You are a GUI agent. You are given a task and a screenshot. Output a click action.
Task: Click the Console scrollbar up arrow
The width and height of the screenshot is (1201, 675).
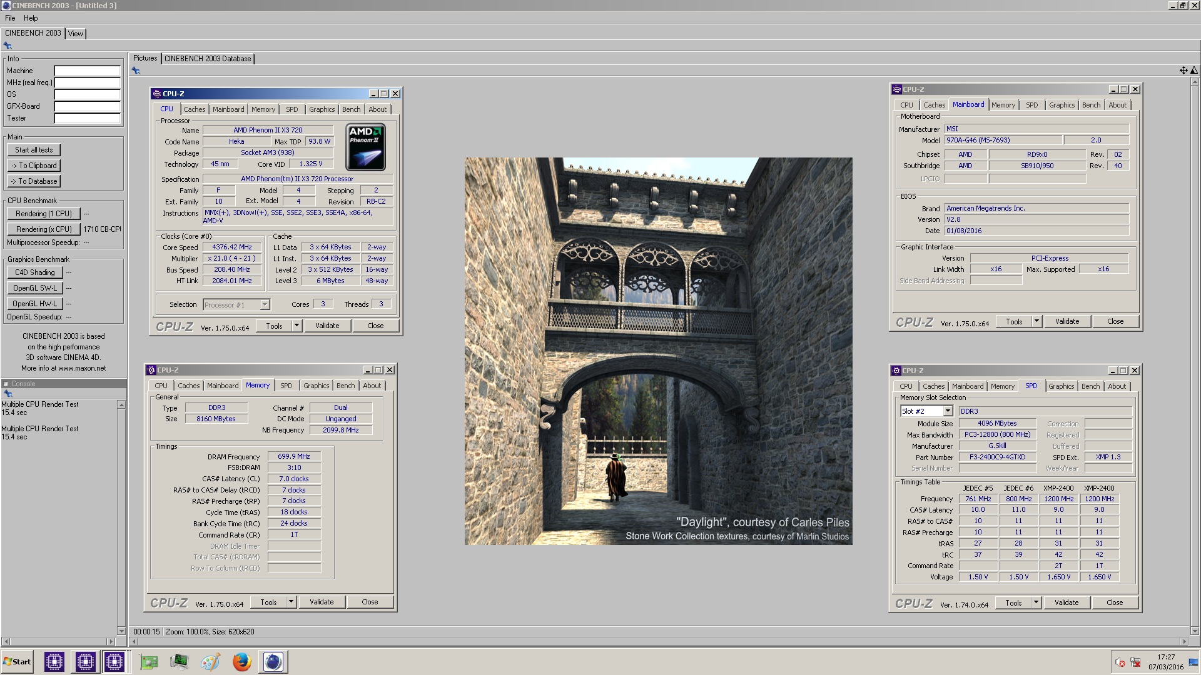[121, 405]
